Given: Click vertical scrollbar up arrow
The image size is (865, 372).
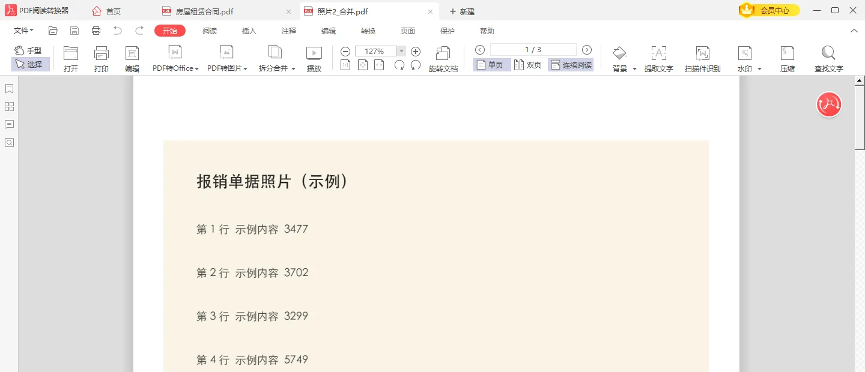Looking at the screenshot, I should (x=860, y=80).
